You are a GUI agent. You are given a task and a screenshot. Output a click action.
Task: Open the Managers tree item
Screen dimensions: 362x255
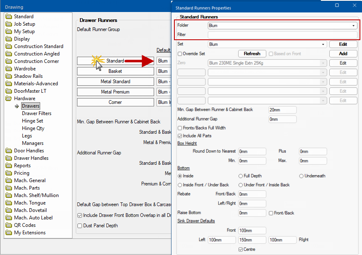33,143
